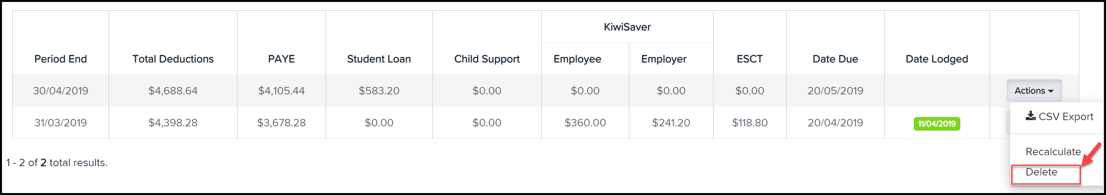Select Recalculate from the actions menu
The width and height of the screenshot is (1106, 195).
click(1053, 152)
